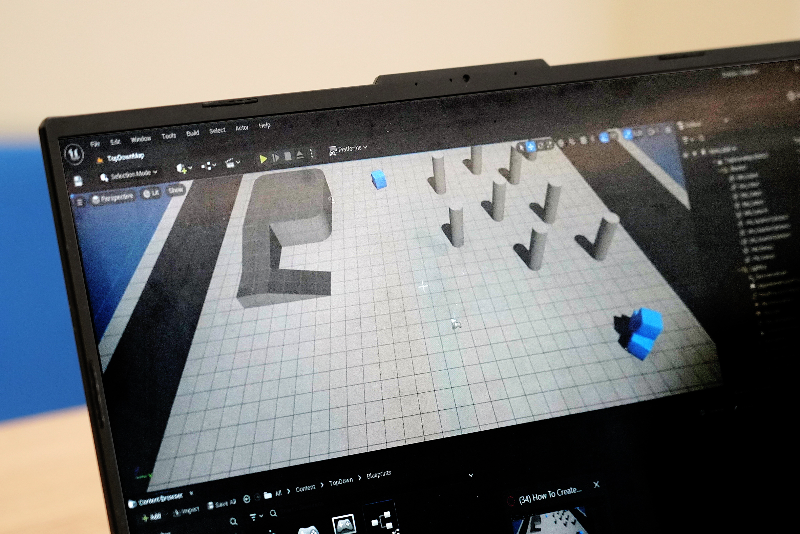Toggle the Show flags button

pos(176,190)
